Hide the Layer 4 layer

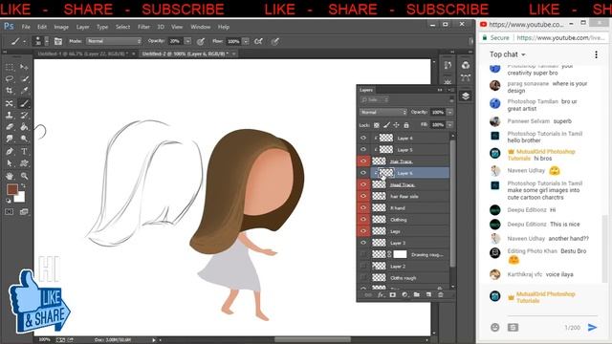coord(363,138)
